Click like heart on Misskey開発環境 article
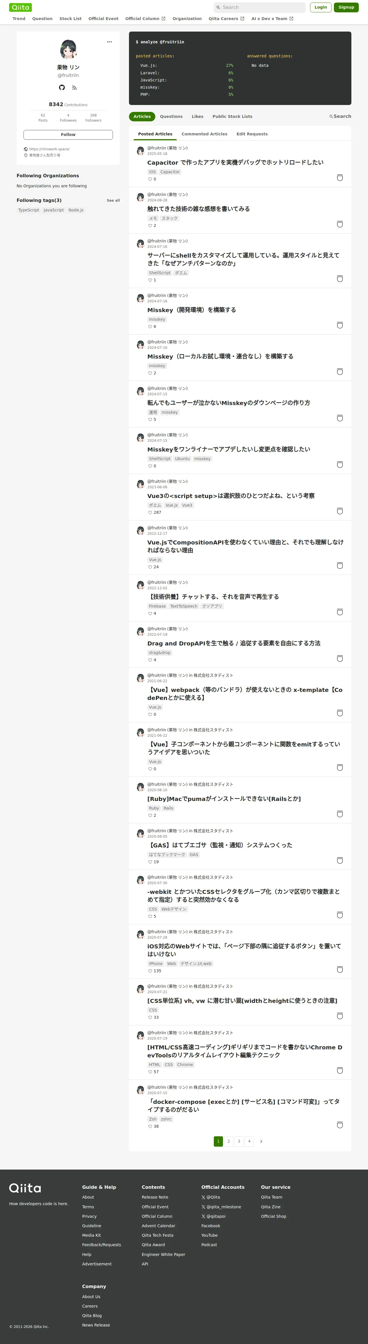Viewport: 368px width, 1344px height. click(x=150, y=327)
